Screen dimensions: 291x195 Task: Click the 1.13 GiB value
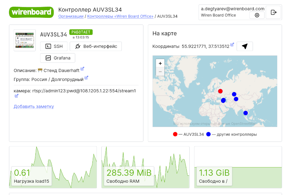tap(214, 173)
